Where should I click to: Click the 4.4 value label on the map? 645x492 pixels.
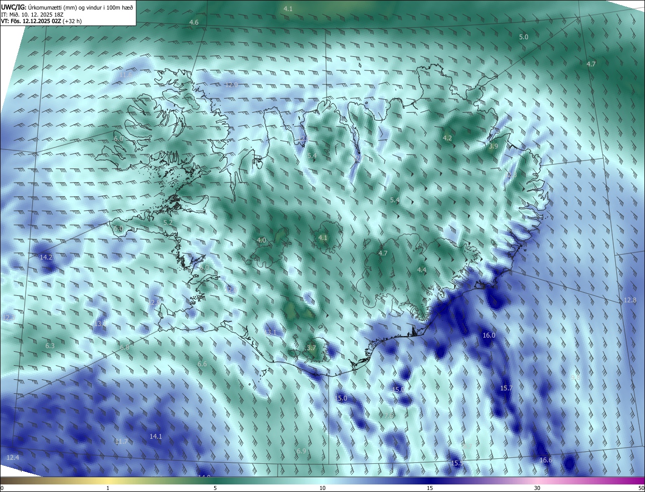(422, 270)
